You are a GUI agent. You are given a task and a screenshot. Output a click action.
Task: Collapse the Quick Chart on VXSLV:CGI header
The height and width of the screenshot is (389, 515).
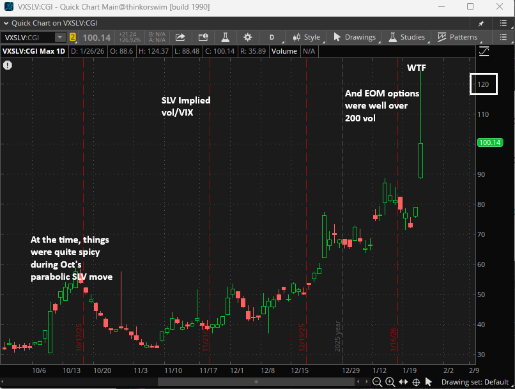pyautogui.click(x=6, y=23)
